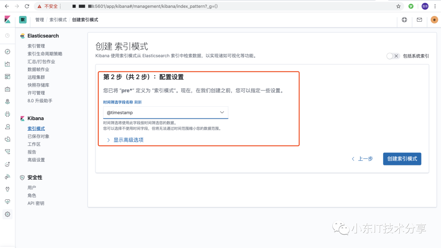Open 索引管理 in Elasticsearch menu
The height and width of the screenshot is (248, 441).
(x=36, y=46)
